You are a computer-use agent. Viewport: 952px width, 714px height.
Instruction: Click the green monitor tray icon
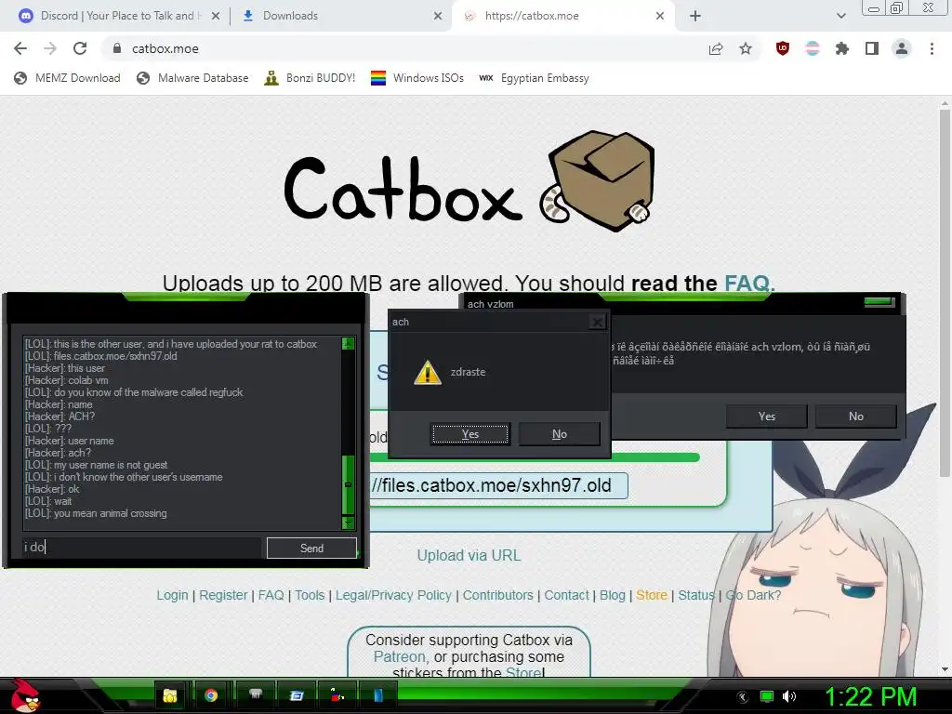pyautogui.click(x=767, y=696)
